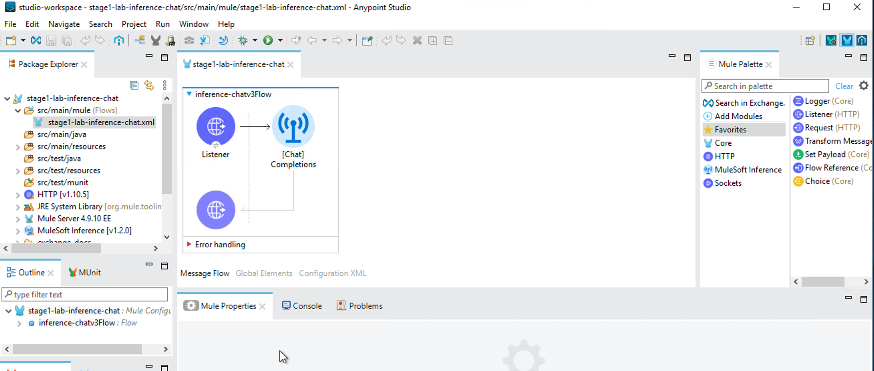Expand MuleSoft Inference [v1.2.0] library node

pos(18,231)
